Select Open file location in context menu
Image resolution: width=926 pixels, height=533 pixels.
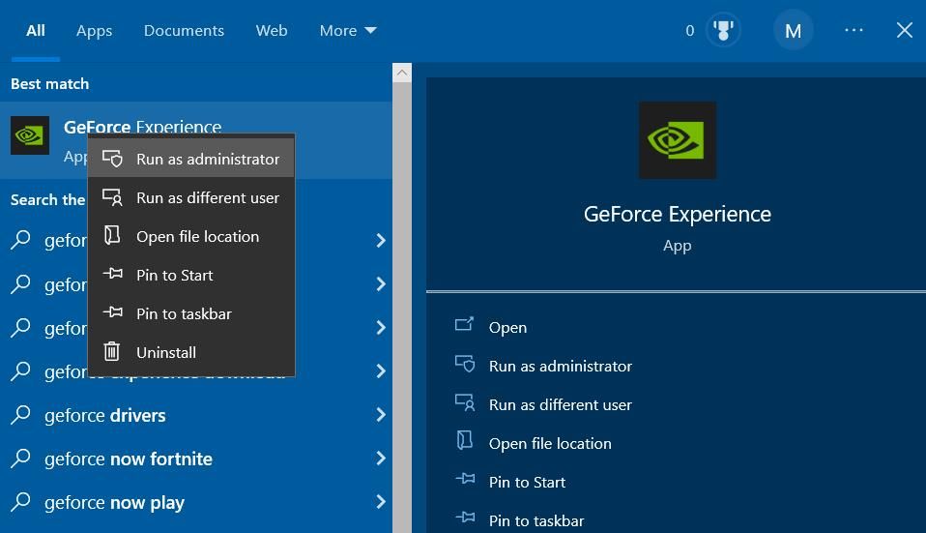point(190,236)
